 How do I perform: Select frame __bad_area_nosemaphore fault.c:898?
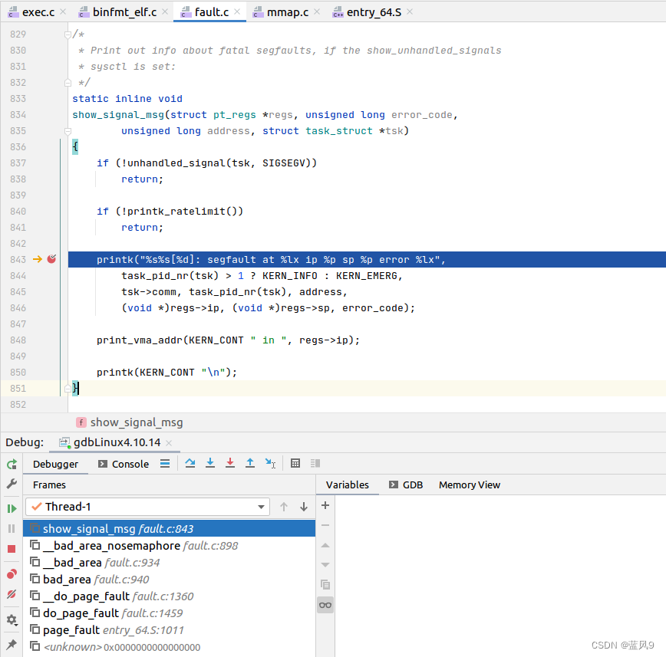[169, 545]
